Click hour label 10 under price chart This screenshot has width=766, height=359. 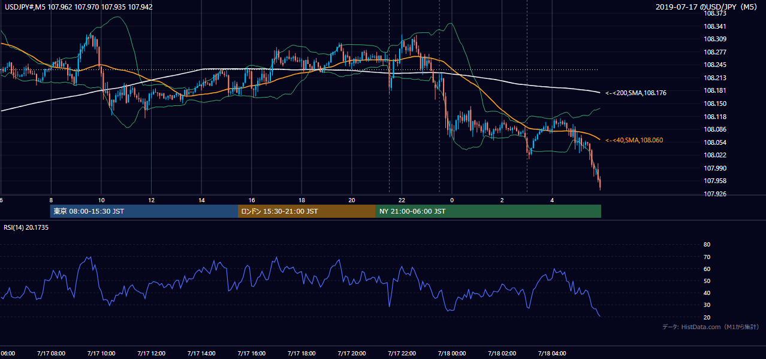[x=101, y=200]
